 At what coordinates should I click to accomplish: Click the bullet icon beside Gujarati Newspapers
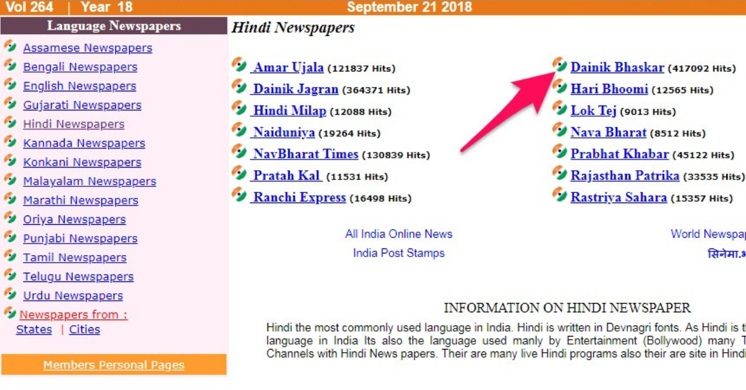coord(10,103)
